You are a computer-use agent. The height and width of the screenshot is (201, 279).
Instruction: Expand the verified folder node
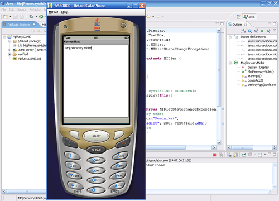click(x=9, y=54)
